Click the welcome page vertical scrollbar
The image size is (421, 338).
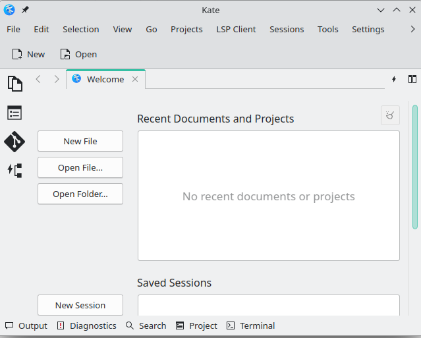point(415,167)
